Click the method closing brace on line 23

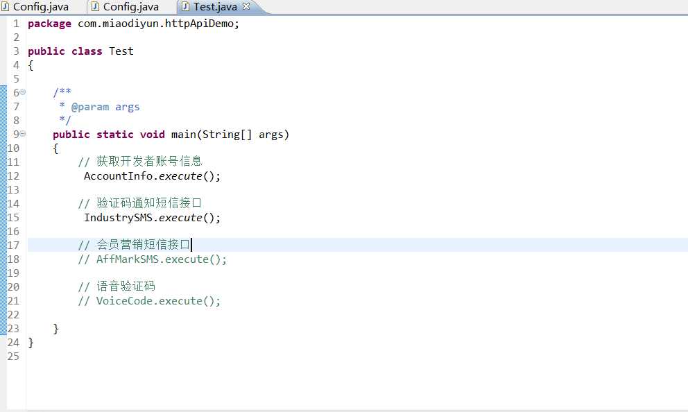pos(55,329)
